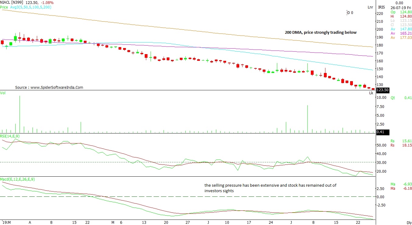Click the 200 DMA annotation text
The height and width of the screenshot is (225, 412).
click(x=321, y=33)
